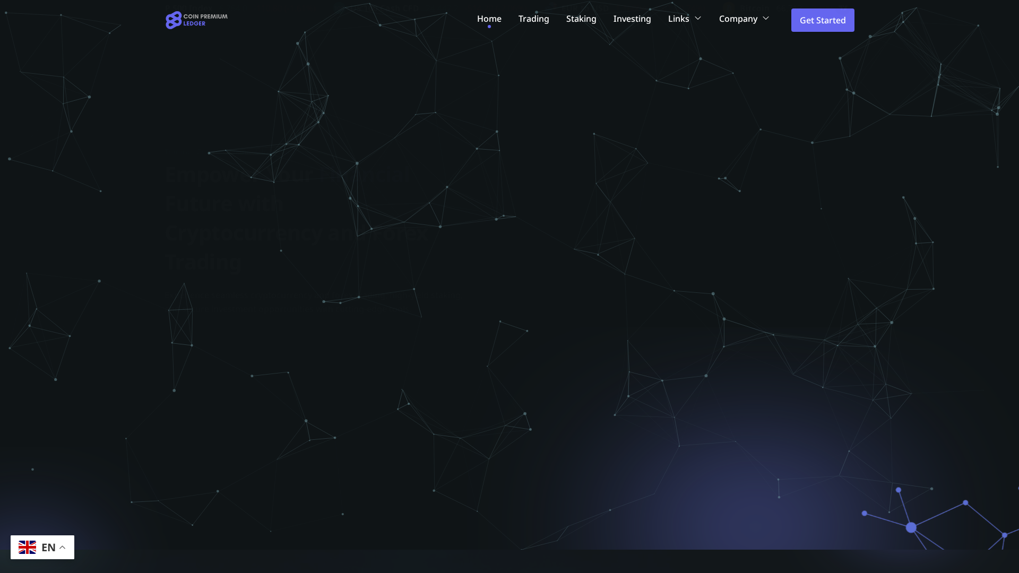This screenshot has width=1019, height=573.
Task: Open the language selector showing EN
Action: coord(42,547)
